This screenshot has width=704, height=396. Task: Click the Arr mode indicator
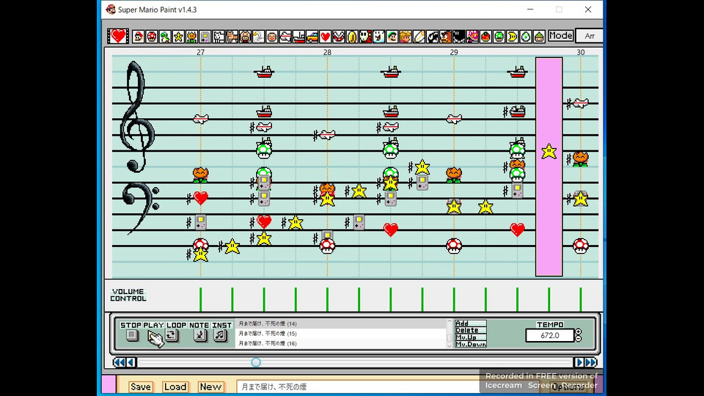coord(589,36)
